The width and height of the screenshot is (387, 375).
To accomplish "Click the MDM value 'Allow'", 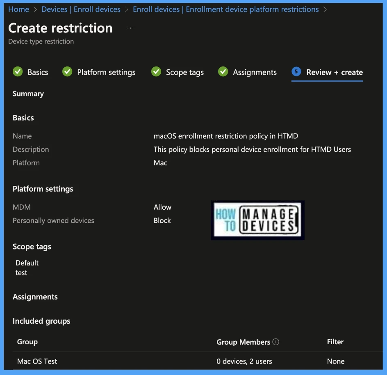I will click(162, 207).
